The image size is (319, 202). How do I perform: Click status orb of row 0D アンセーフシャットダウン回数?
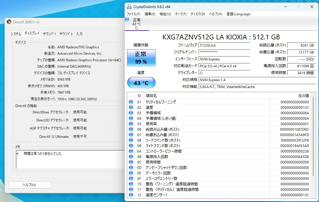click(131, 168)
